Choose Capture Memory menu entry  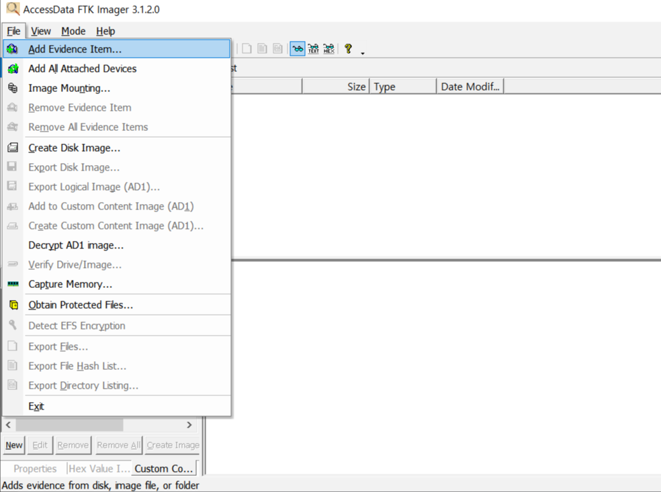(117, 284)
